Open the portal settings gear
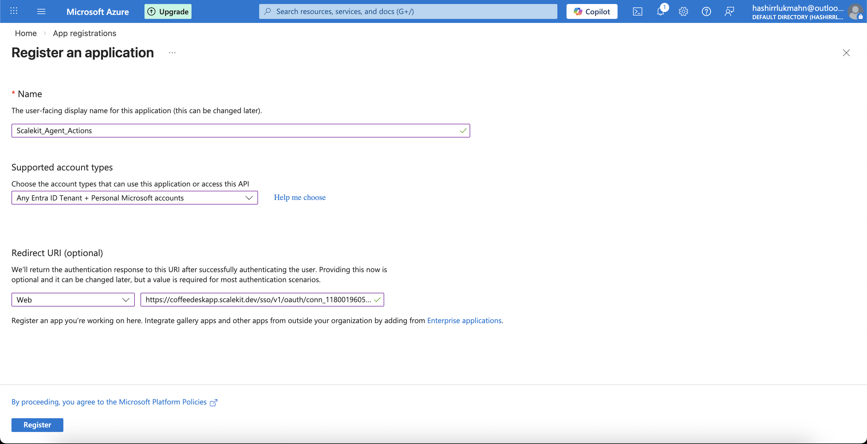867x444 pixels. (x=683, y=11)
